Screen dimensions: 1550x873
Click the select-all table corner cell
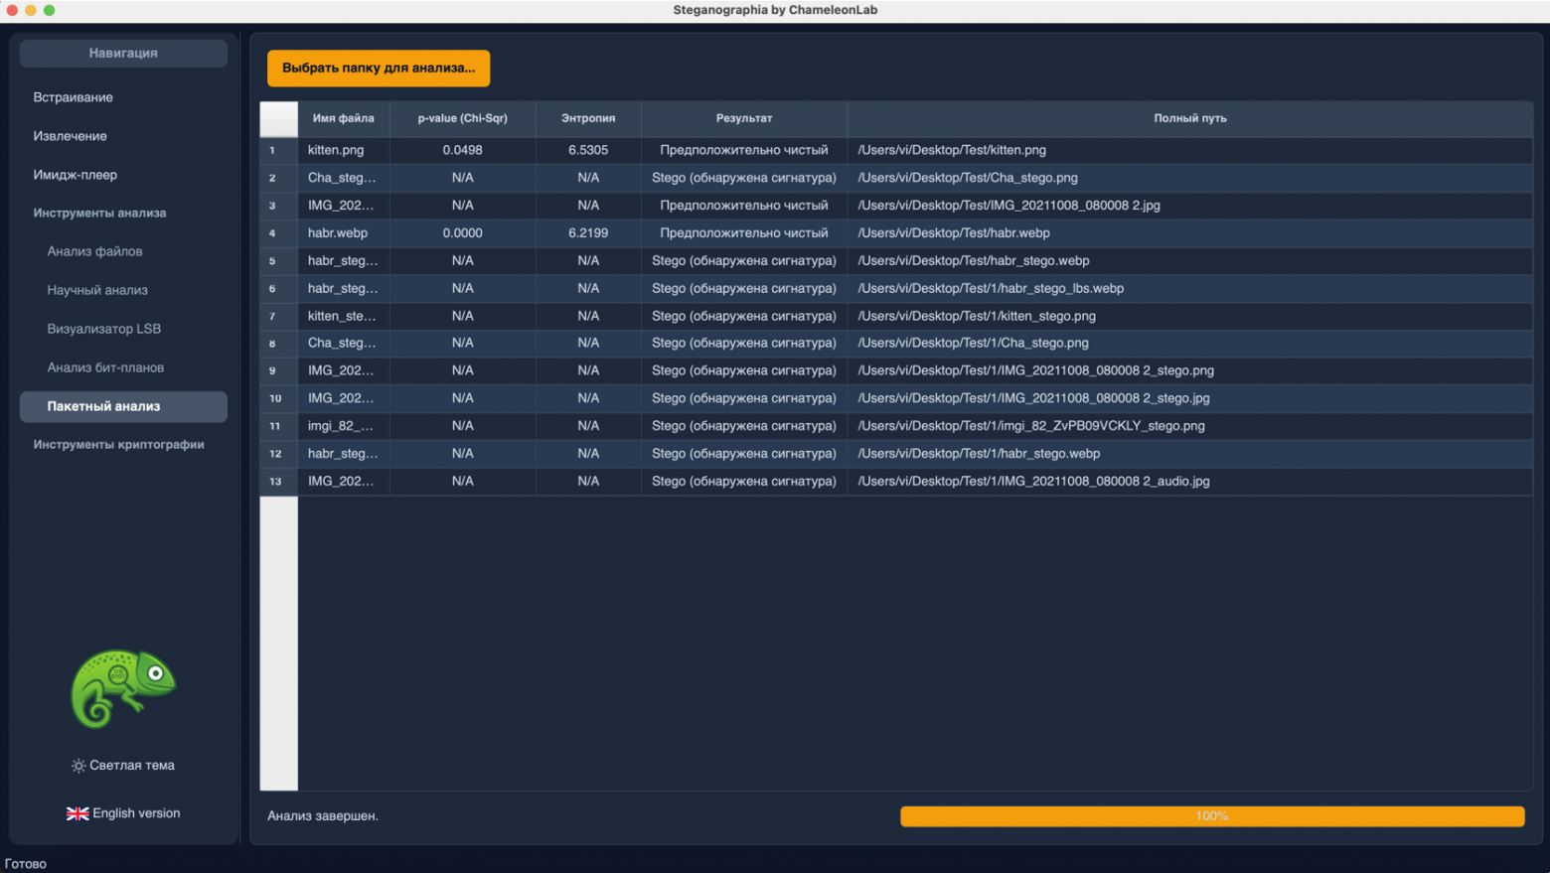click(278, 118)
